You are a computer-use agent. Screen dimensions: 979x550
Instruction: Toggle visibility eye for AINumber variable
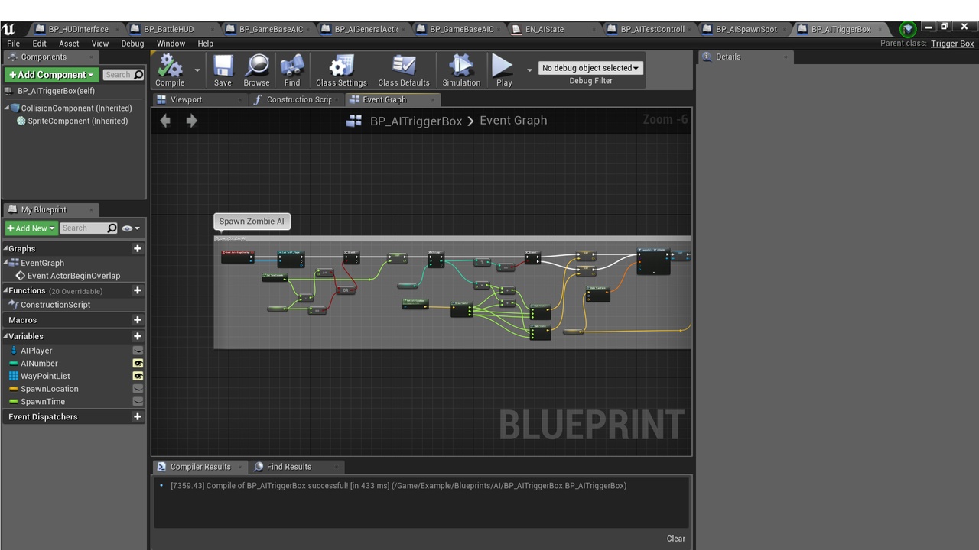[138, 364]
